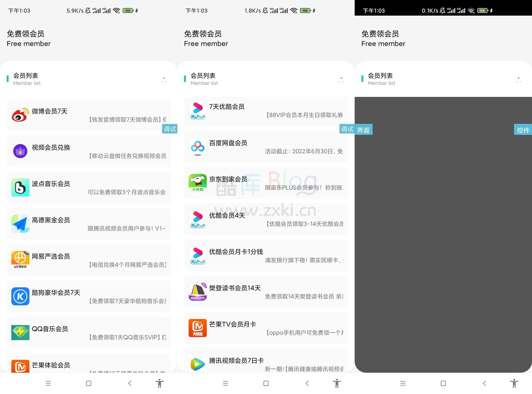Tap the 百度网盘 cloud icon
This screenshot has height=394, width=532.
(x=197, y=147)
